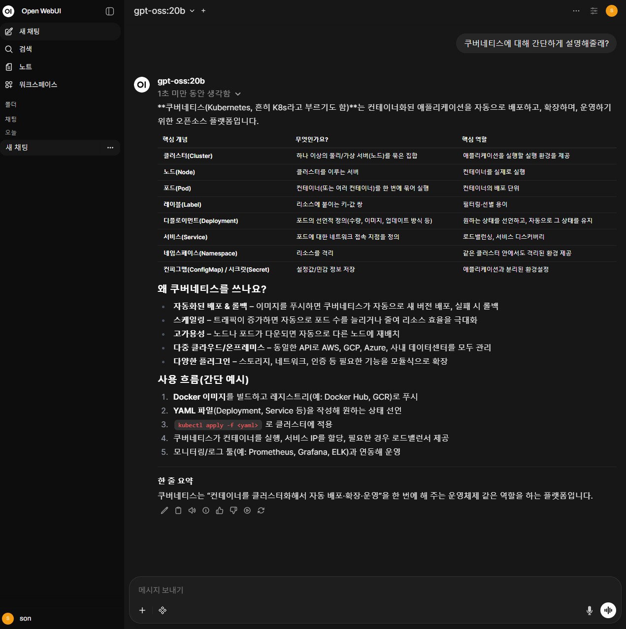Viewport: 626px width, 629px height.
Task: Show generation info icon below response
Action: coord(206,510)
